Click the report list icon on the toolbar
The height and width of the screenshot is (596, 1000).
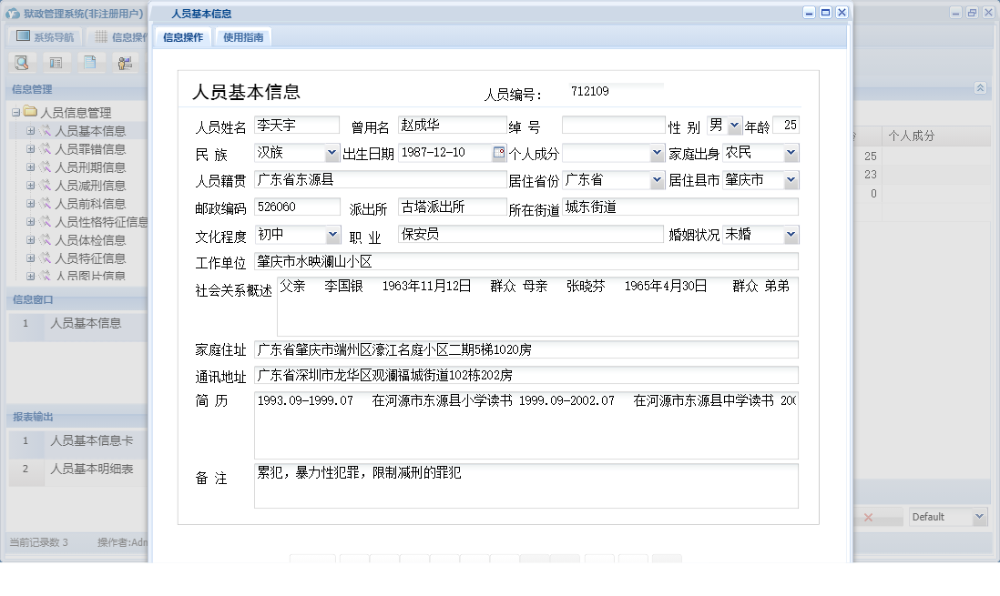(56, 62)
